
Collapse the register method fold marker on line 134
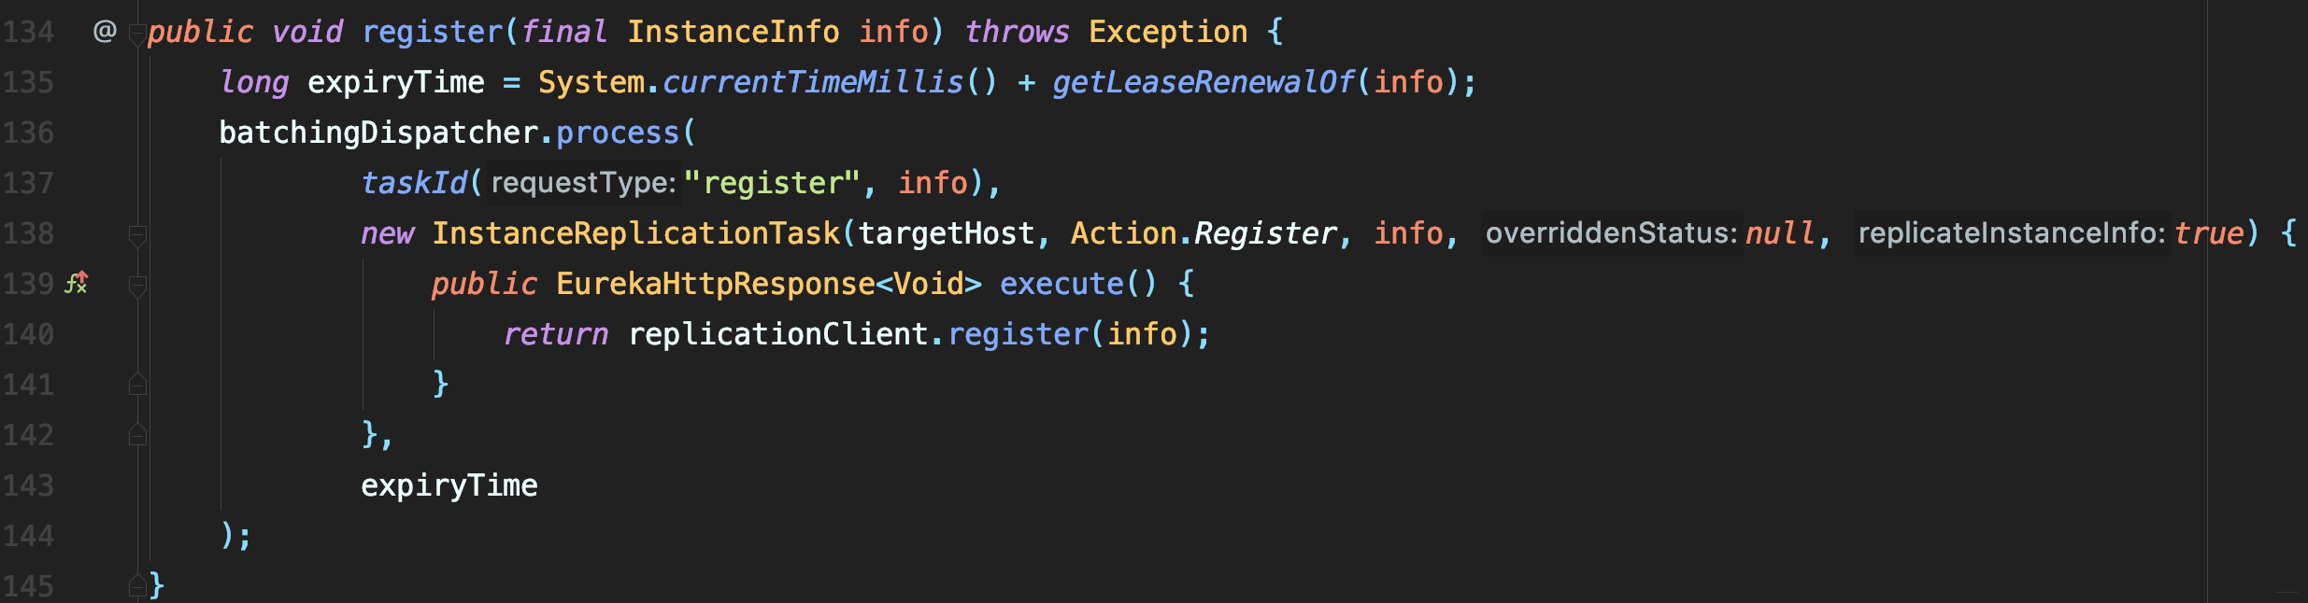pos(137,36)
